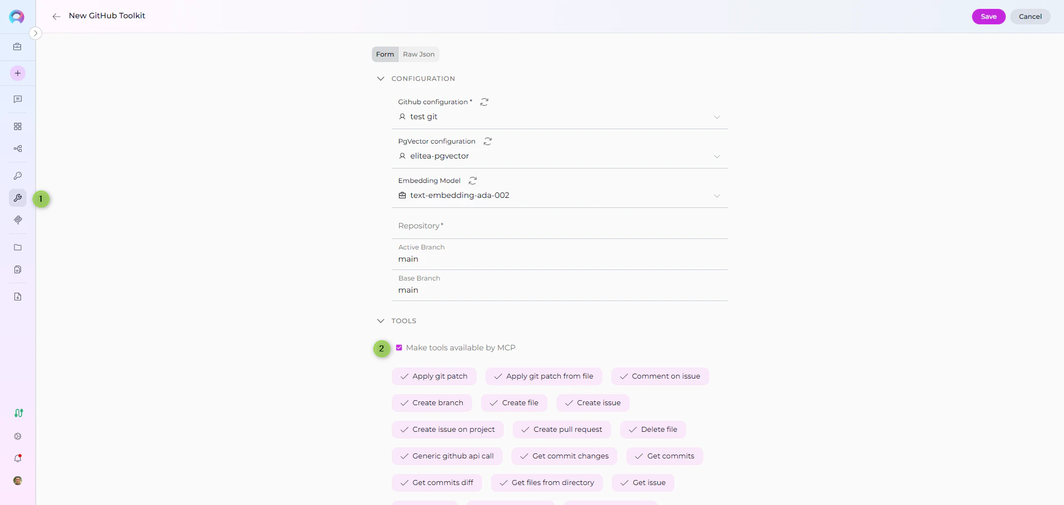The width and height of the screenshot is (1064, 505).
Task: Open the briefcase workspace icon at top
Action: [17, 47]
